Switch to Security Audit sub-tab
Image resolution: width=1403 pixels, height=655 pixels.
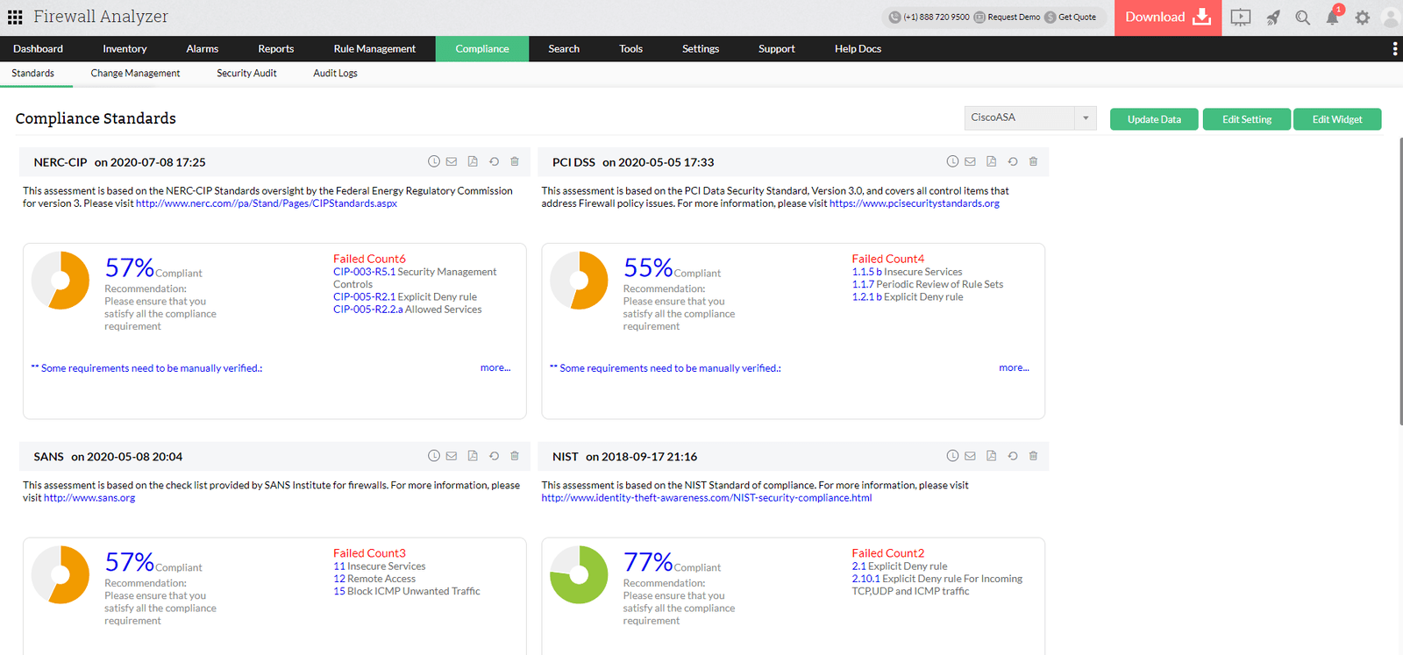click(x=246, y=74)
